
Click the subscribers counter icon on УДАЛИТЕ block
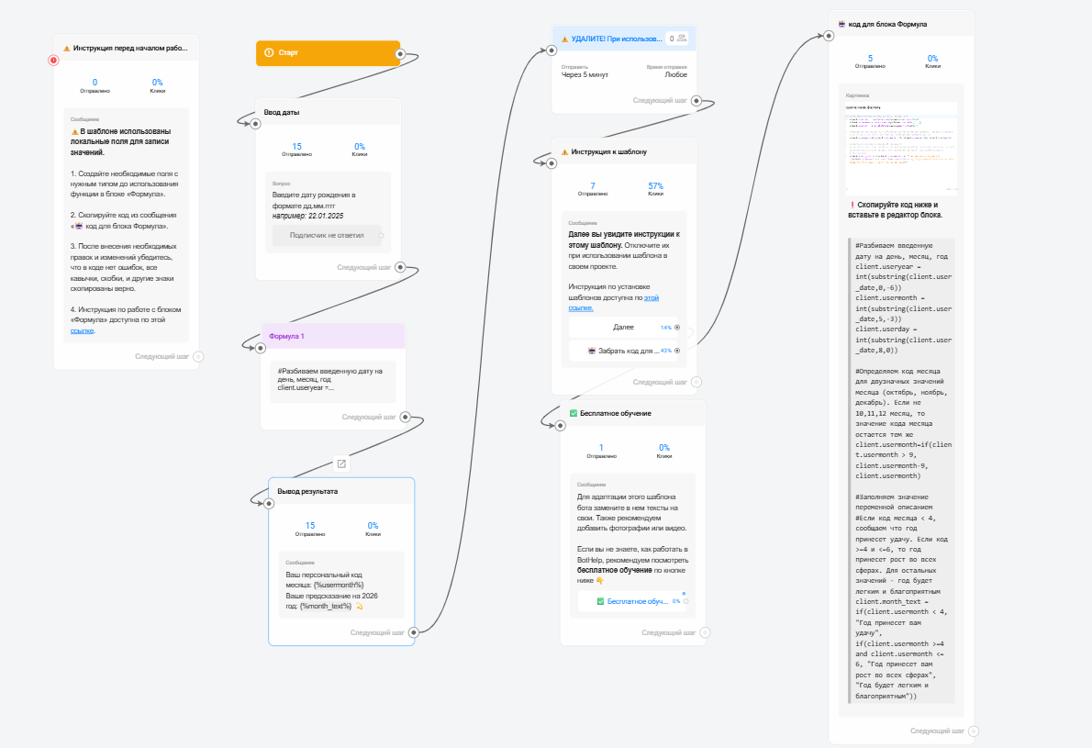[x=681, y=39]
